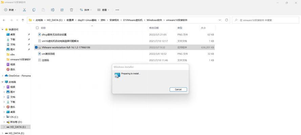Image resolution: width=301 pixels, height=135 pixels.
Task: Click 安装相关 in address breadcrumb
Action: [x=114, y=20]
